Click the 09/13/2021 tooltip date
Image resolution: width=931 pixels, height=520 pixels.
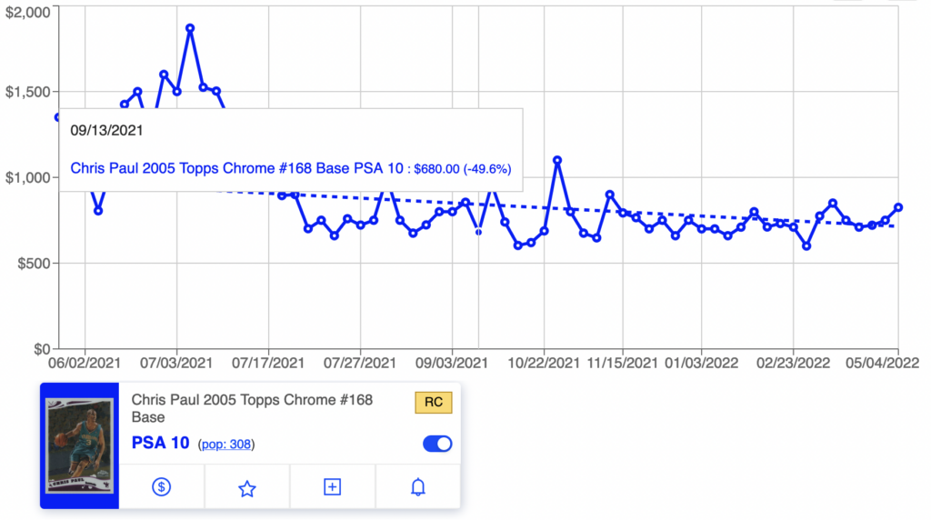pyautogui.click(x=107, y=131)
